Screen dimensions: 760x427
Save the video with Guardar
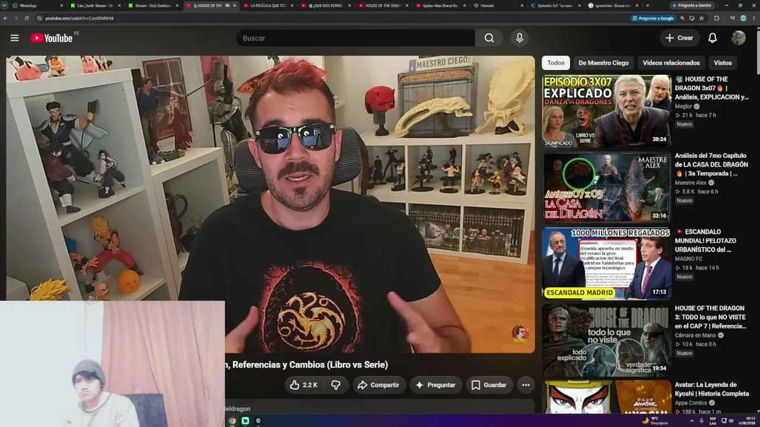489,385
